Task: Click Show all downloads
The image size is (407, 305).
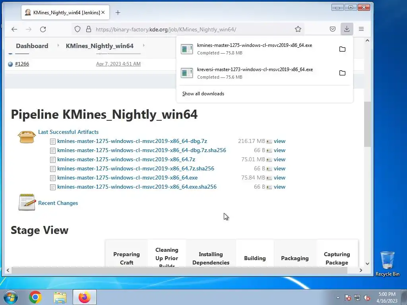Action: tap(203, 94)
